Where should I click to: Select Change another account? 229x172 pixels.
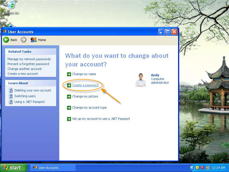[x=25, y=69]
